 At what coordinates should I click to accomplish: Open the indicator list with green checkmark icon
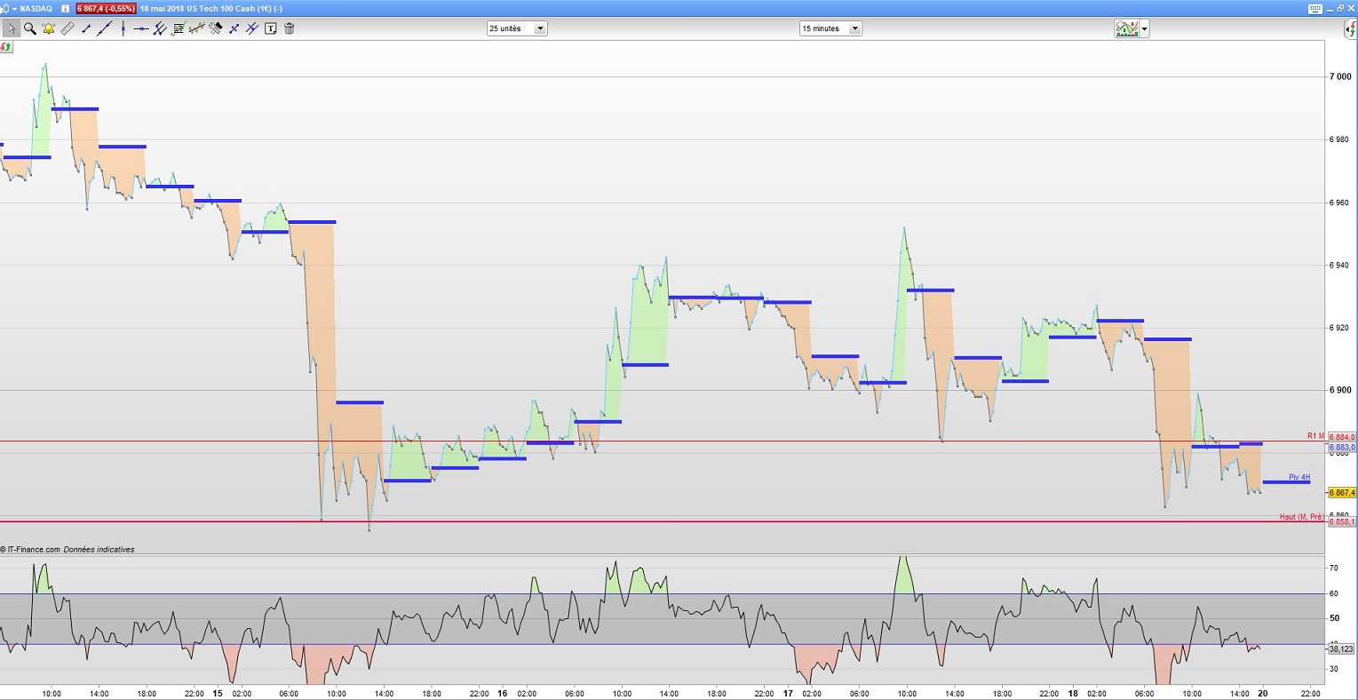[x=179, y=28]
